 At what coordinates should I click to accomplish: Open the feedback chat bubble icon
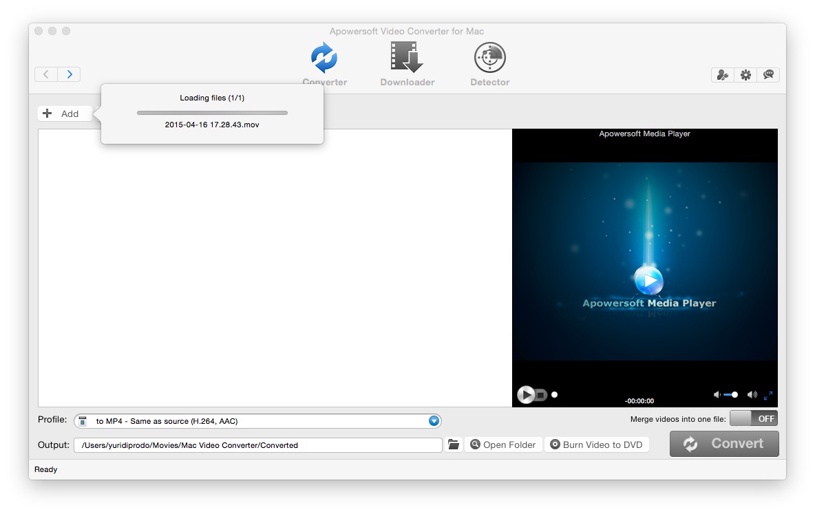[x=768, y=75]
